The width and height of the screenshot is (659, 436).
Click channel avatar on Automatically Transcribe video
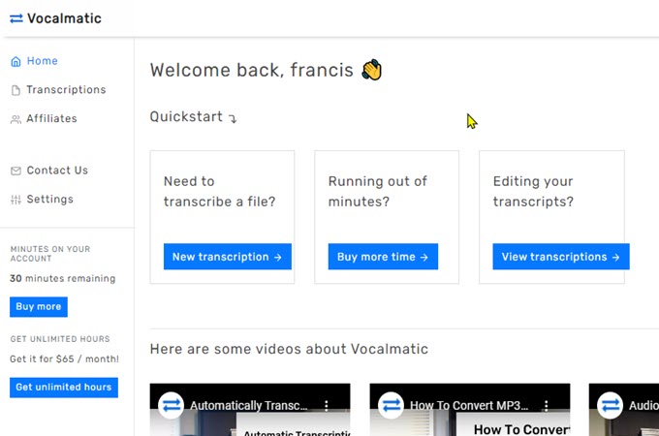pos(171,405)
